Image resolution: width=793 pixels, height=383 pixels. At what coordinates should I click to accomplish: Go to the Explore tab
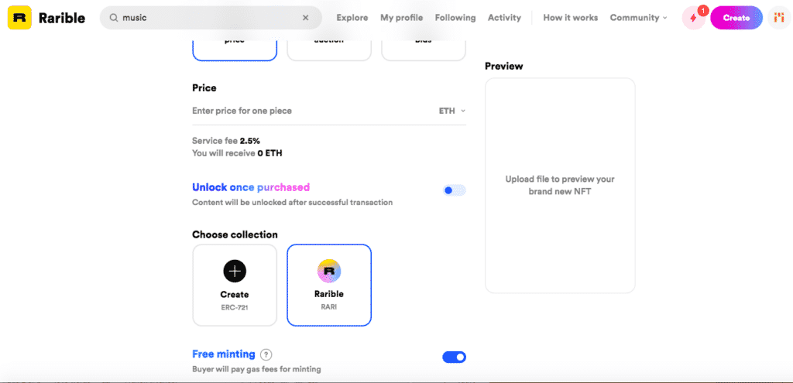point(352,18)
